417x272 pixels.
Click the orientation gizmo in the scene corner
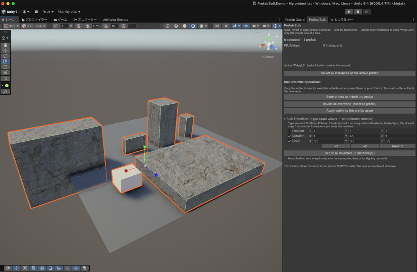[268, 44]
